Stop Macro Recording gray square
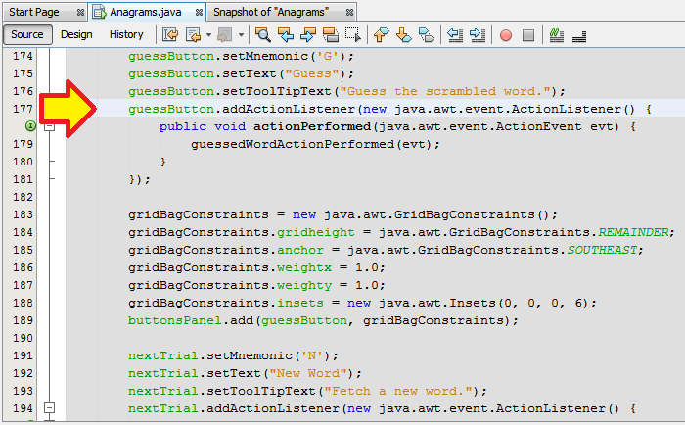 coord(528,35)
